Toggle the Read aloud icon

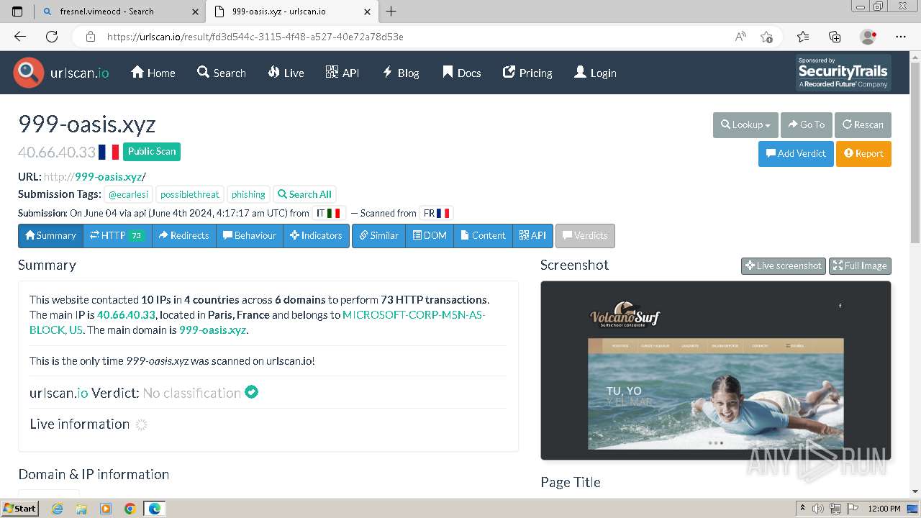coord(740,37)
